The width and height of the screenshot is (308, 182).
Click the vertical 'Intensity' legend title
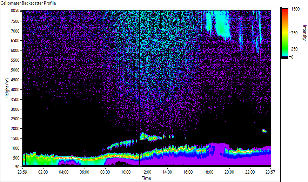pyautogui.click(x=304, y=33)
